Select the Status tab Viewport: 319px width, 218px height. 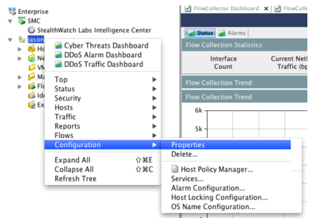tap(200, 33)
